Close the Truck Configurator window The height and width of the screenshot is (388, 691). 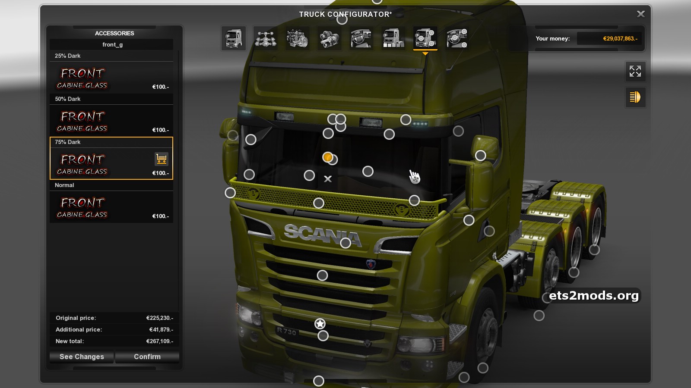pyautogui.click(x=641, y=14)
